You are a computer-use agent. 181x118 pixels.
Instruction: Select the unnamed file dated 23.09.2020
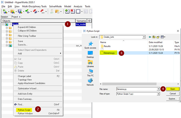102,49
